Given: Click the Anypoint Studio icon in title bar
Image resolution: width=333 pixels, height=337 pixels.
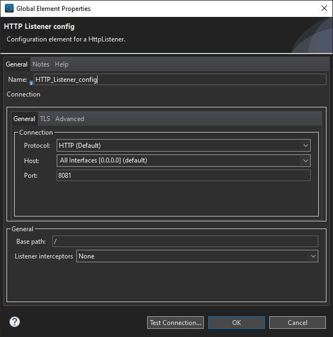Looking at the screenshot, I should (x=9, y=8).
